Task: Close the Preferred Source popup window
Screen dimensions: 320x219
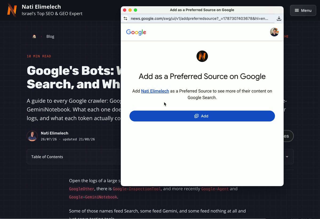Action: 125,10
